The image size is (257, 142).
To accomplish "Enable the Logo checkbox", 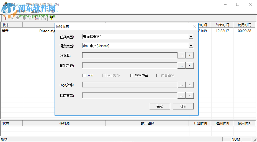I will point(84,75).
